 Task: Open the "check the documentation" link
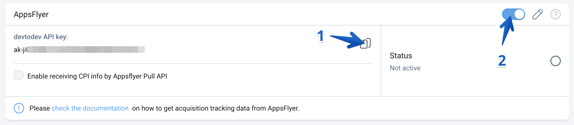tap(90, 108)
